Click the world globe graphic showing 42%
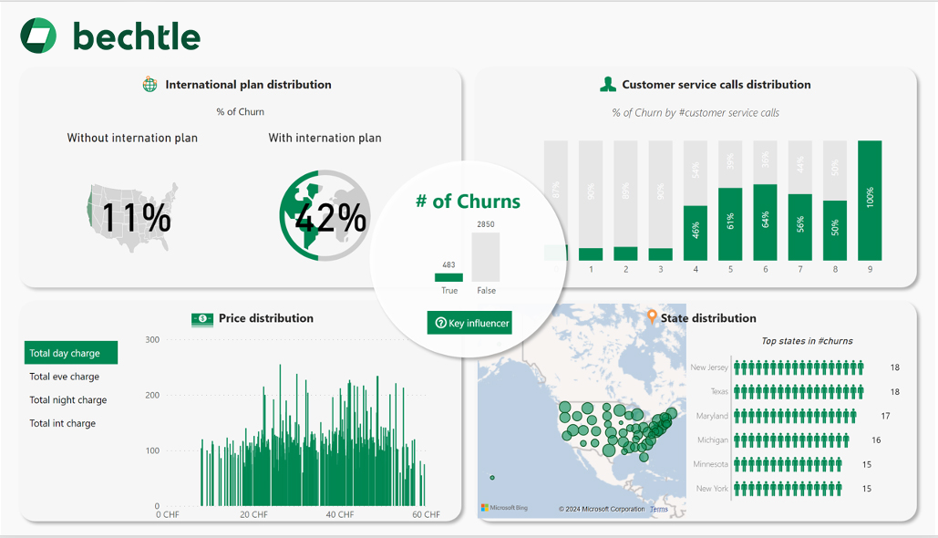The width and height of the screenshot is (938, 538). point(325,216)
